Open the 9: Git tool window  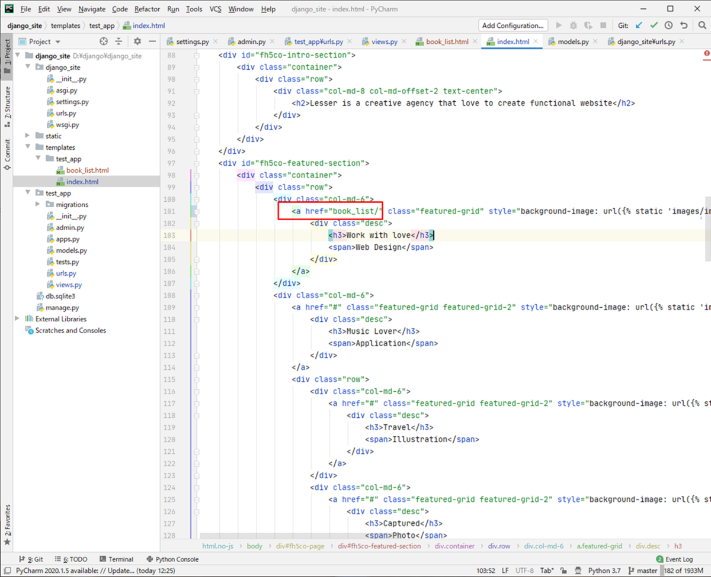tap(31, 559)
